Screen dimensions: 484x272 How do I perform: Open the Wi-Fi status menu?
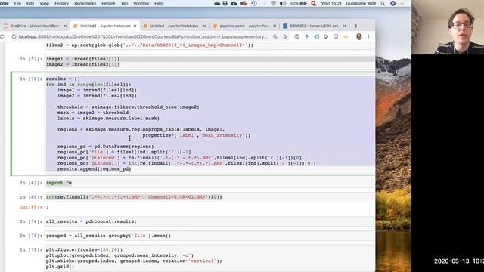[x=273, y=3]
